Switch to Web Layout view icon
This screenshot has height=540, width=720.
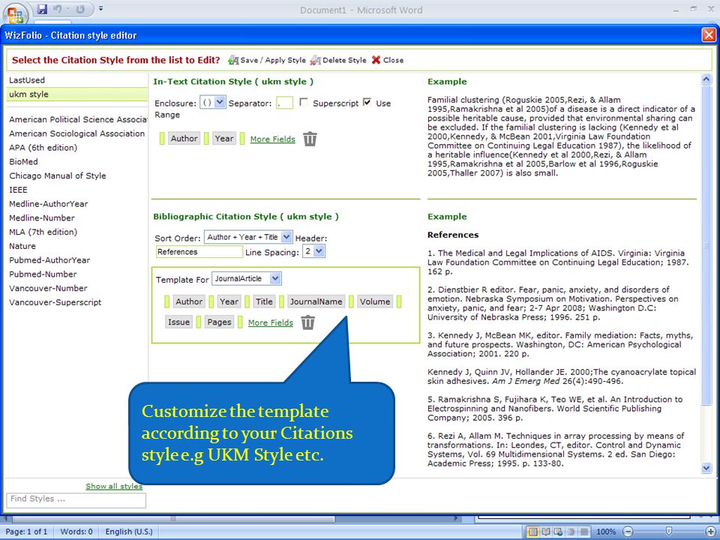558,532
